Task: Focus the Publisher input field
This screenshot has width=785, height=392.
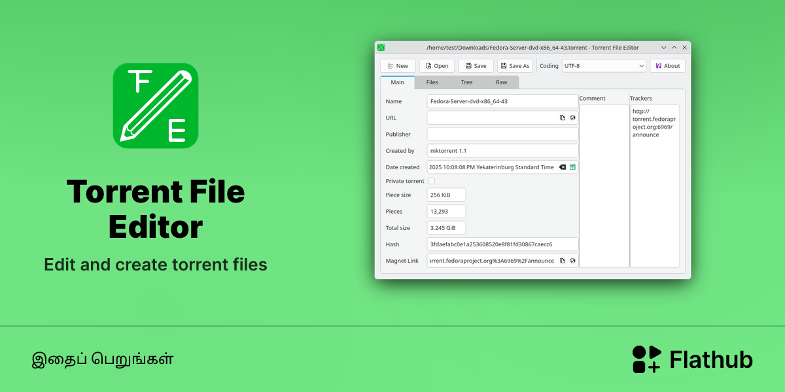Action: [502, 134]
